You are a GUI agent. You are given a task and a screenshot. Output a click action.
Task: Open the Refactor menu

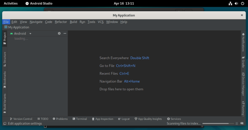click(x=61, y=22)
